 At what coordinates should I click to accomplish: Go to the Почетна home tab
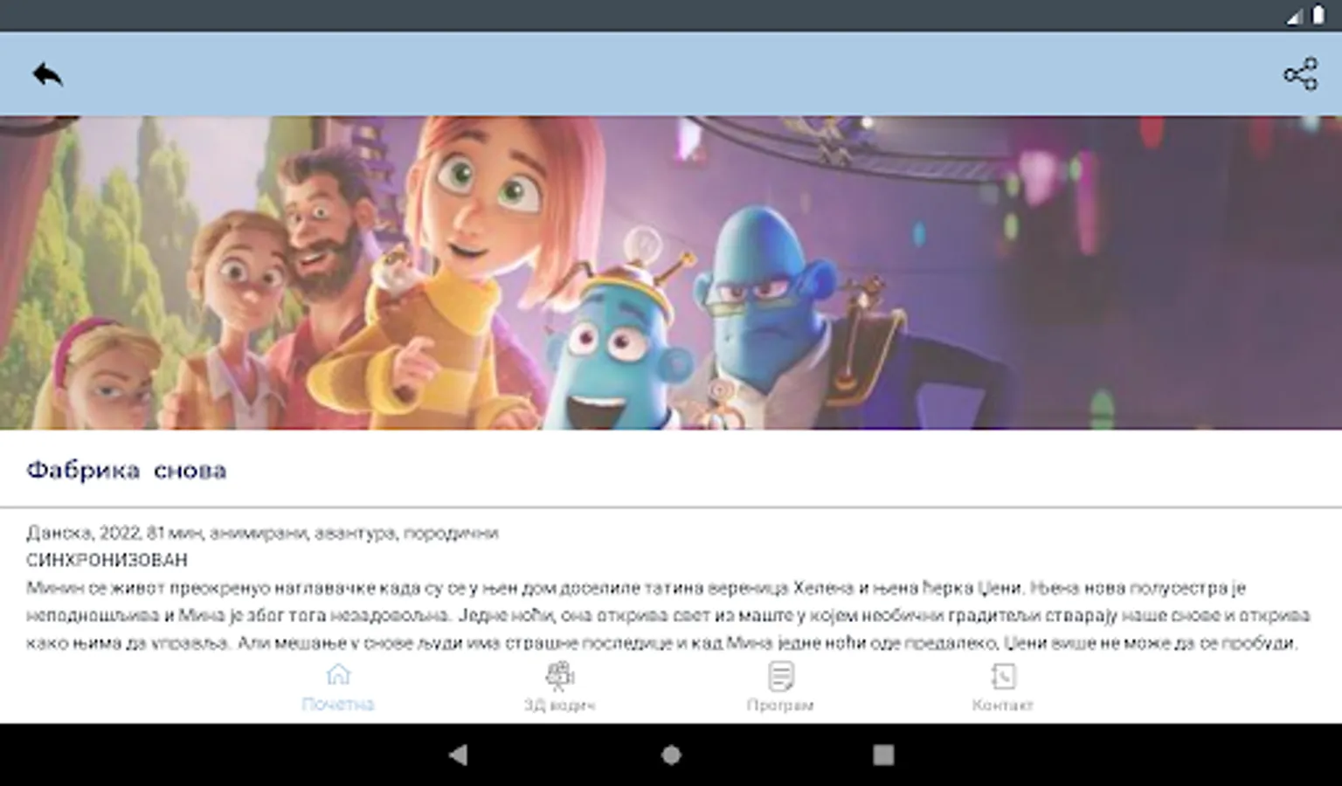(338, 688)
